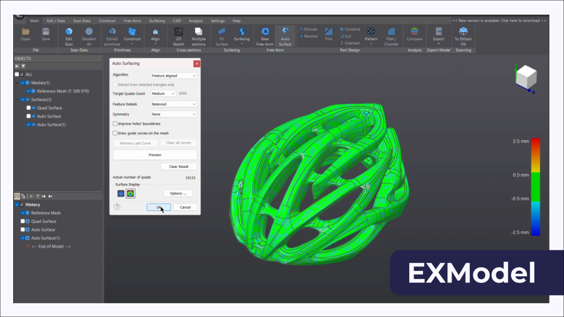Screen dimensions: 564x317
Task: Click the Fillet / Chamfer tool
Action: (x=391, y=32)
